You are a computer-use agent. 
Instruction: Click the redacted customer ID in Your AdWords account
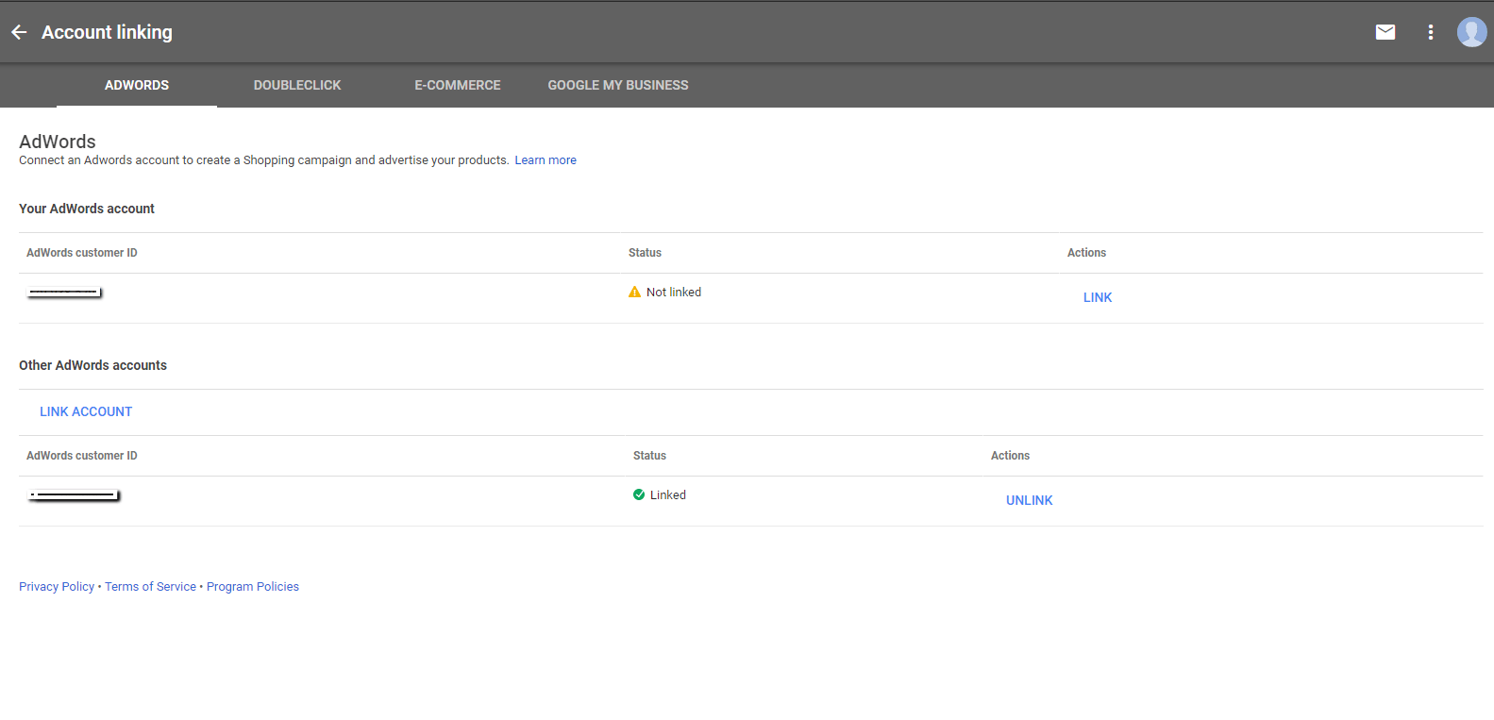coord(65,293)
